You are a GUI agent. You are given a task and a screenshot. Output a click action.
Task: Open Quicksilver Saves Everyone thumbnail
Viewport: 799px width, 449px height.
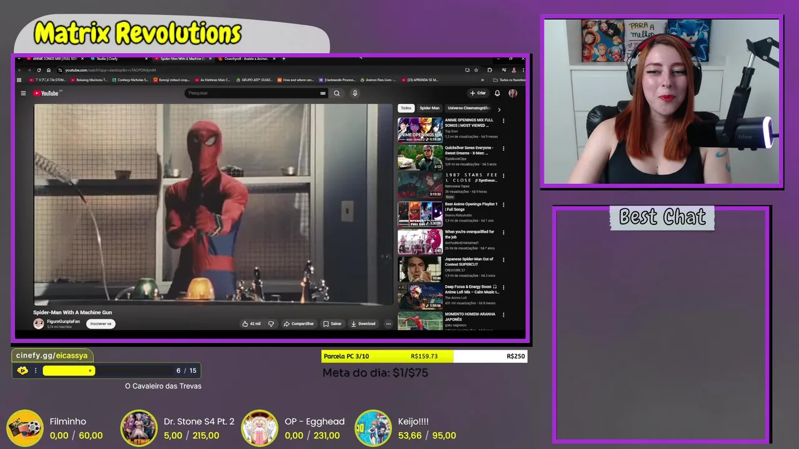coord(420,158)
